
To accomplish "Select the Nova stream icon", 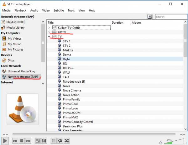I will coord(60,86).
